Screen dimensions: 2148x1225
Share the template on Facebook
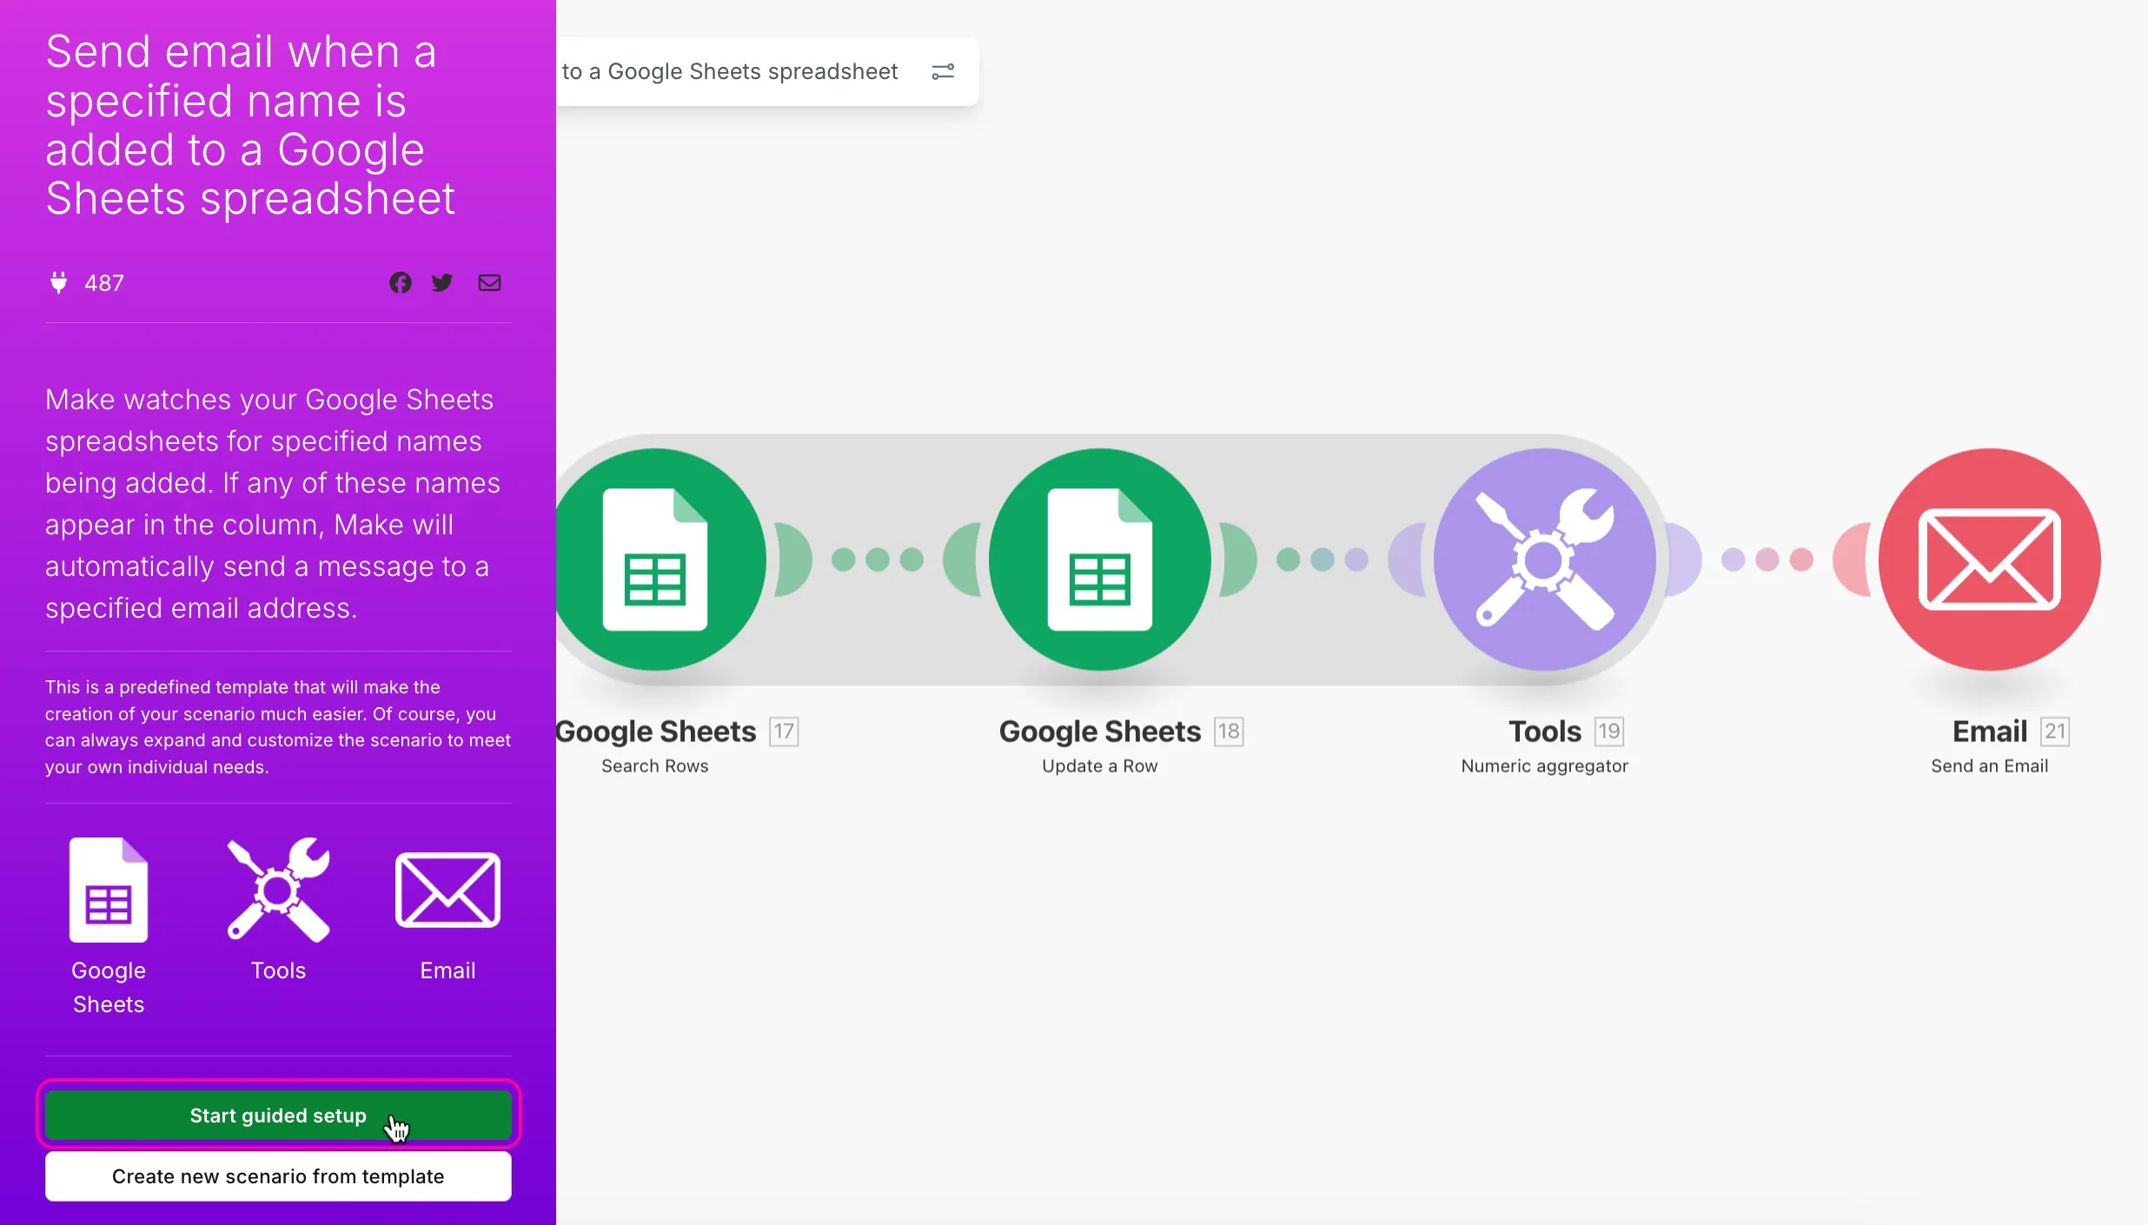[401, 282]
